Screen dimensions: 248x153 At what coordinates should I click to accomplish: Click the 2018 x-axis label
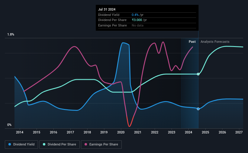pyautogui.click(x=87, y=132)
